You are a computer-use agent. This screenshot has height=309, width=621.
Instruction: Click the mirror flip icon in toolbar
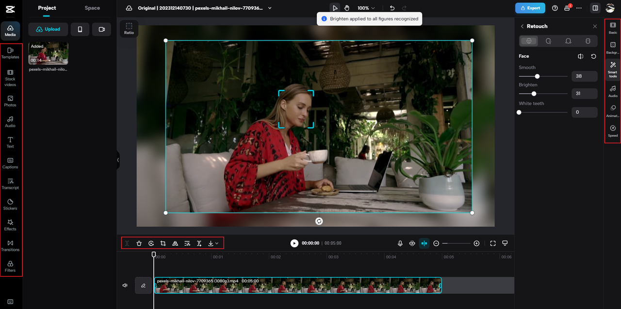click(175, 244)
